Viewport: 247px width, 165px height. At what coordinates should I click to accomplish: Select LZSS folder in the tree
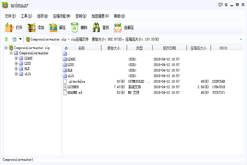[x=28, y=64]
